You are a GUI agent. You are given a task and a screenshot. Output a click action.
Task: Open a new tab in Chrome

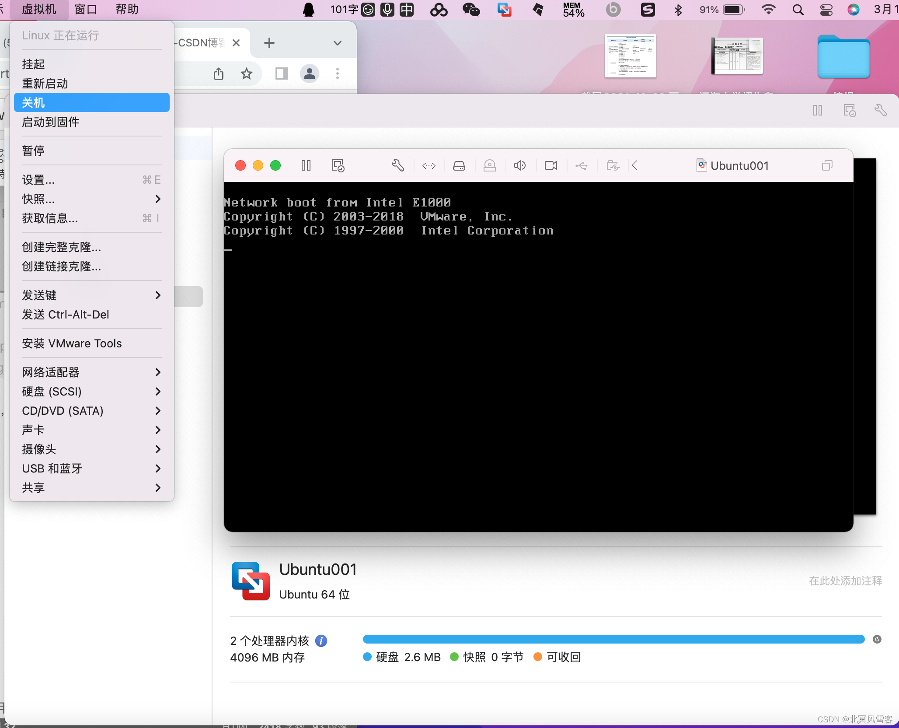coord(269,43)
